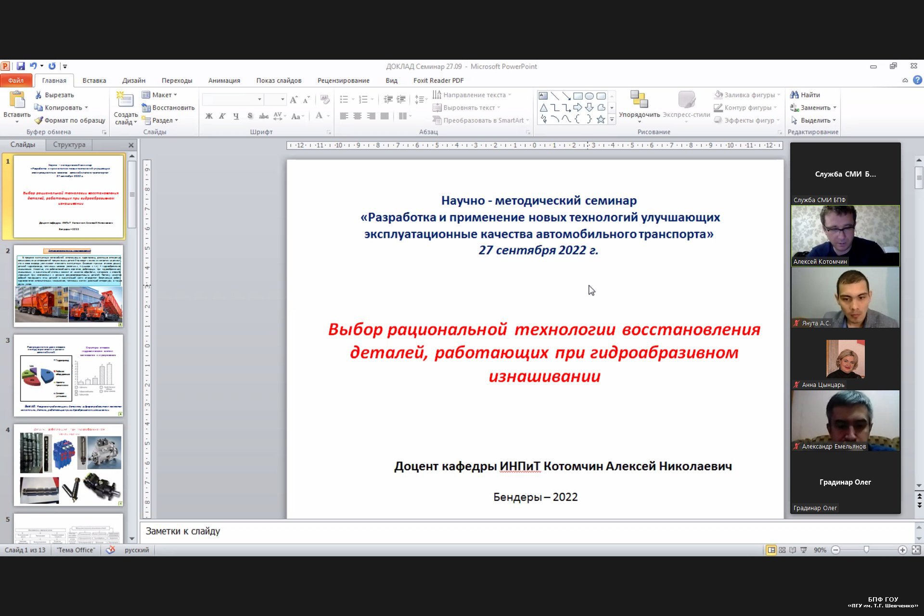Open the Файл tab
Viewport: 924px width, 616px height.
[x=16, y=80]
